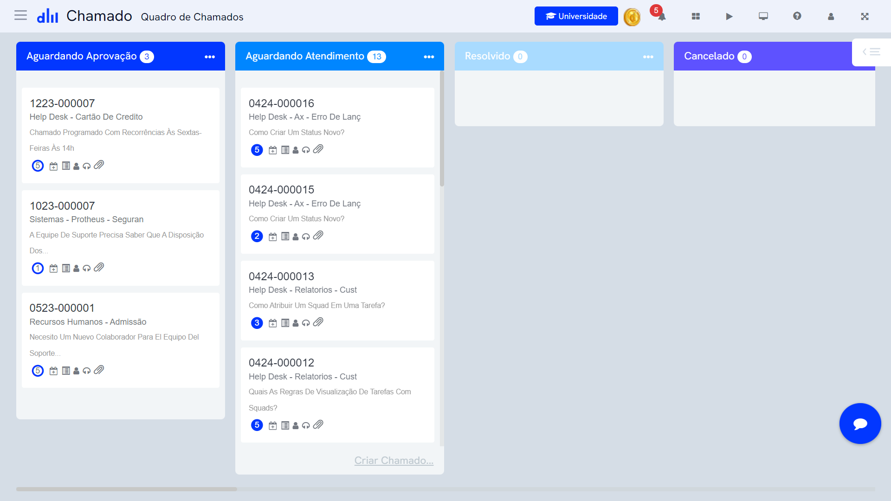891x501 pixels.
Task: Open notifications bell with 5 badge
Action: click(661, 16)
